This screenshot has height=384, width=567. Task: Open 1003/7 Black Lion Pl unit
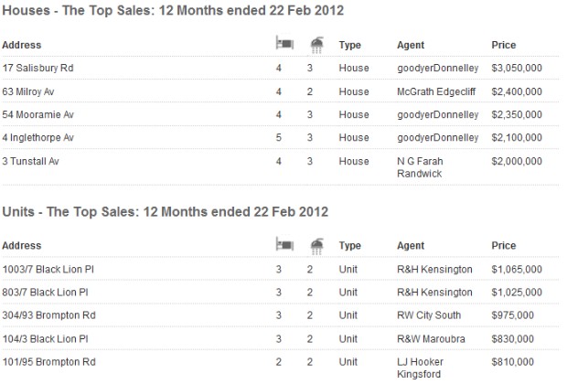pyautogui.click(x=48, y=270)
